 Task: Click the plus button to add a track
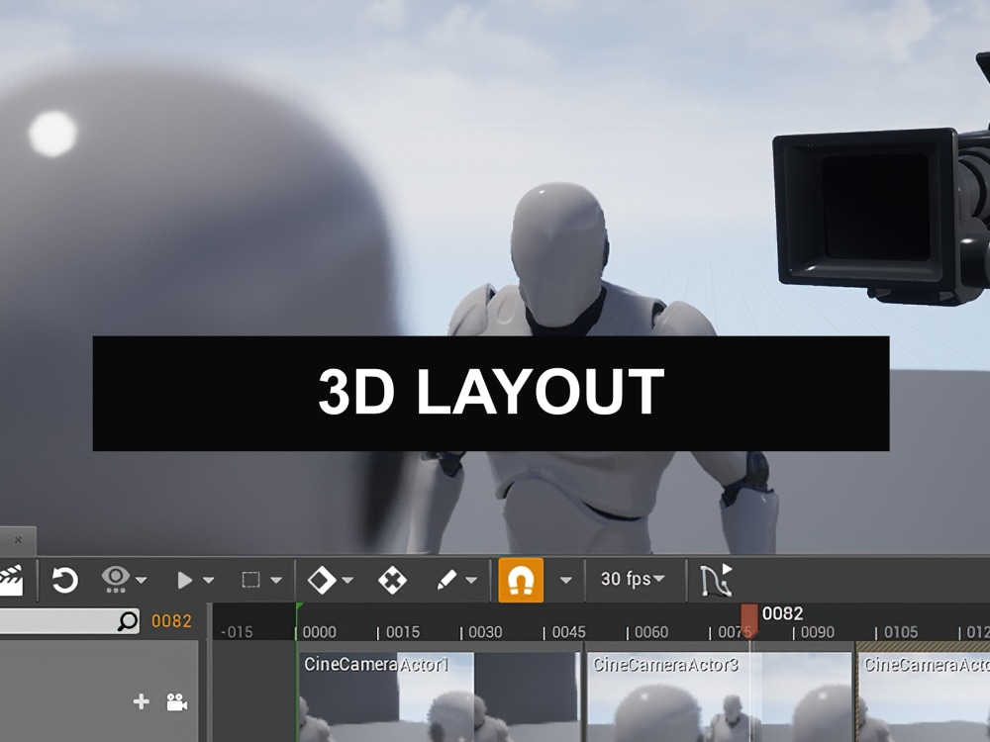click(139, 702)
